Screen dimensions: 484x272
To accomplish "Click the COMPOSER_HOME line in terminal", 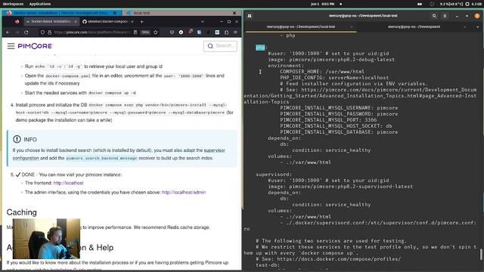I will [322, 72].
